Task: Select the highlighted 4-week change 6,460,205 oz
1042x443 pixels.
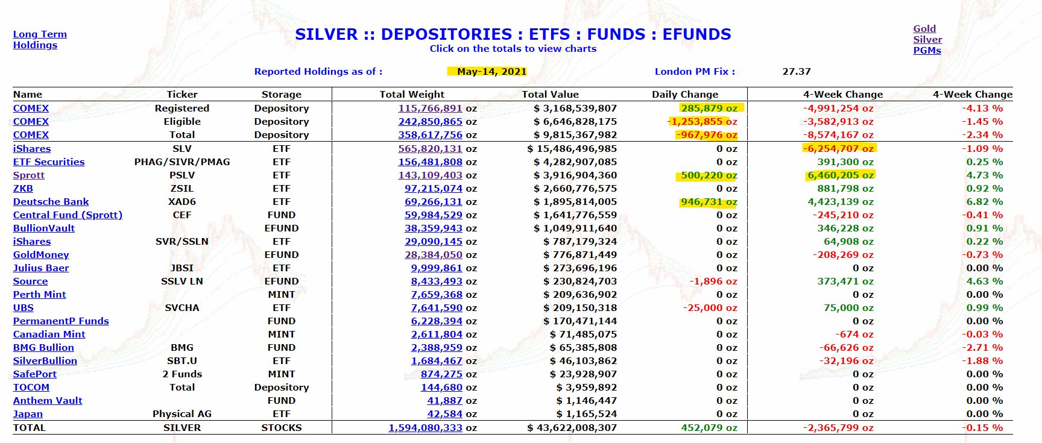Action: [x=841, y=175]
